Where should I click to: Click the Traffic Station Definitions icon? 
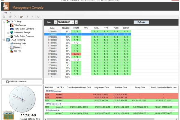[x=12, y=29]
